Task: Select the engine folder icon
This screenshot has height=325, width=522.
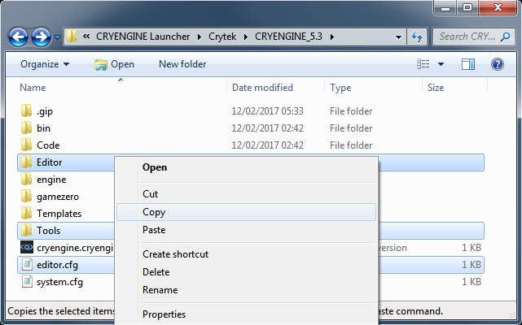Action: point(26,179)
